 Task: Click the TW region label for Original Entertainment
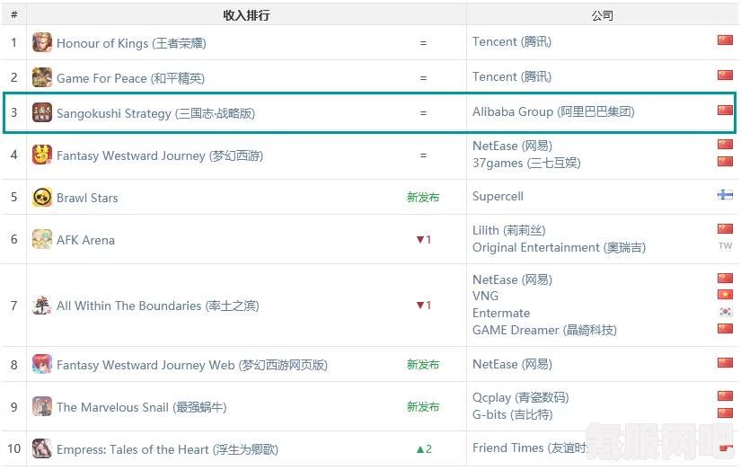(x=725, y=246)
